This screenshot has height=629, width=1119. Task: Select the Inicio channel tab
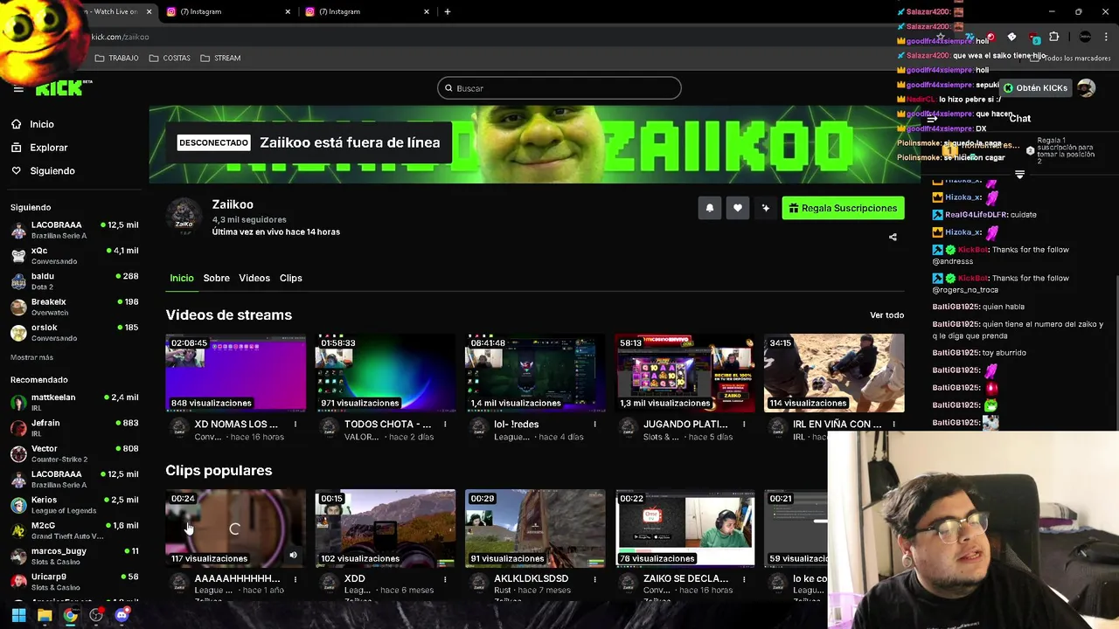182,278
